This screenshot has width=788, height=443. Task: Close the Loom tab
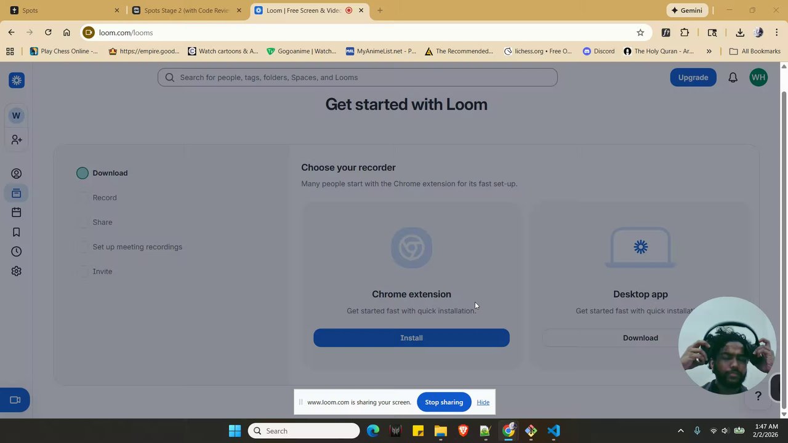click(x=361, y=10)
